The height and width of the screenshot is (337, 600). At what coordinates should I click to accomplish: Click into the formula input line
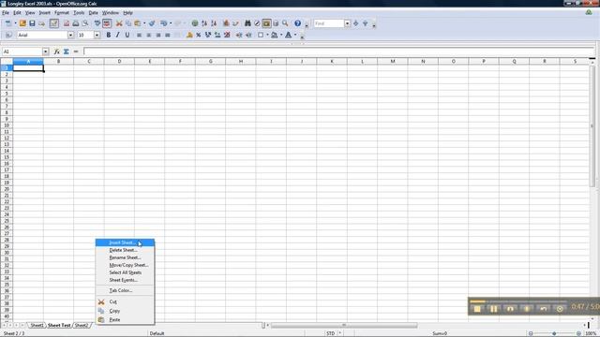coord(339,51)
